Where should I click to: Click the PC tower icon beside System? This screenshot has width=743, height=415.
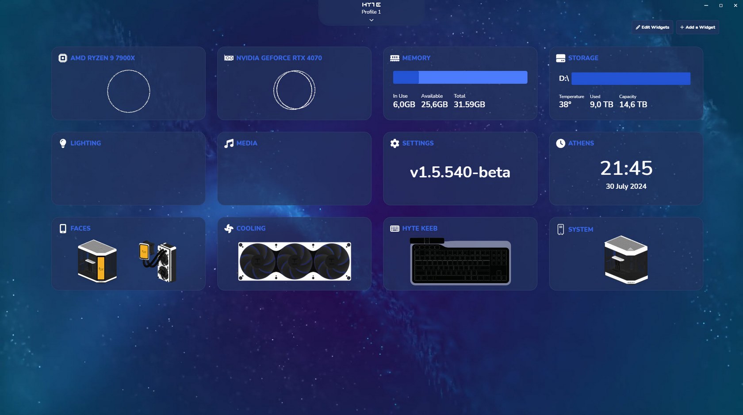coord(560,229)
